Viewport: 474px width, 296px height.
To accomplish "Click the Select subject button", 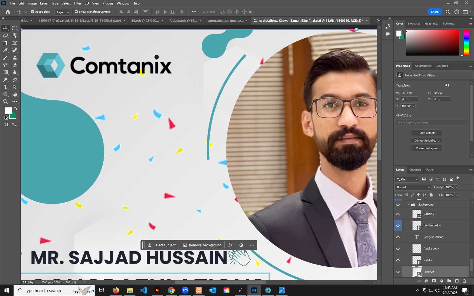I will (x=162, y=245).
